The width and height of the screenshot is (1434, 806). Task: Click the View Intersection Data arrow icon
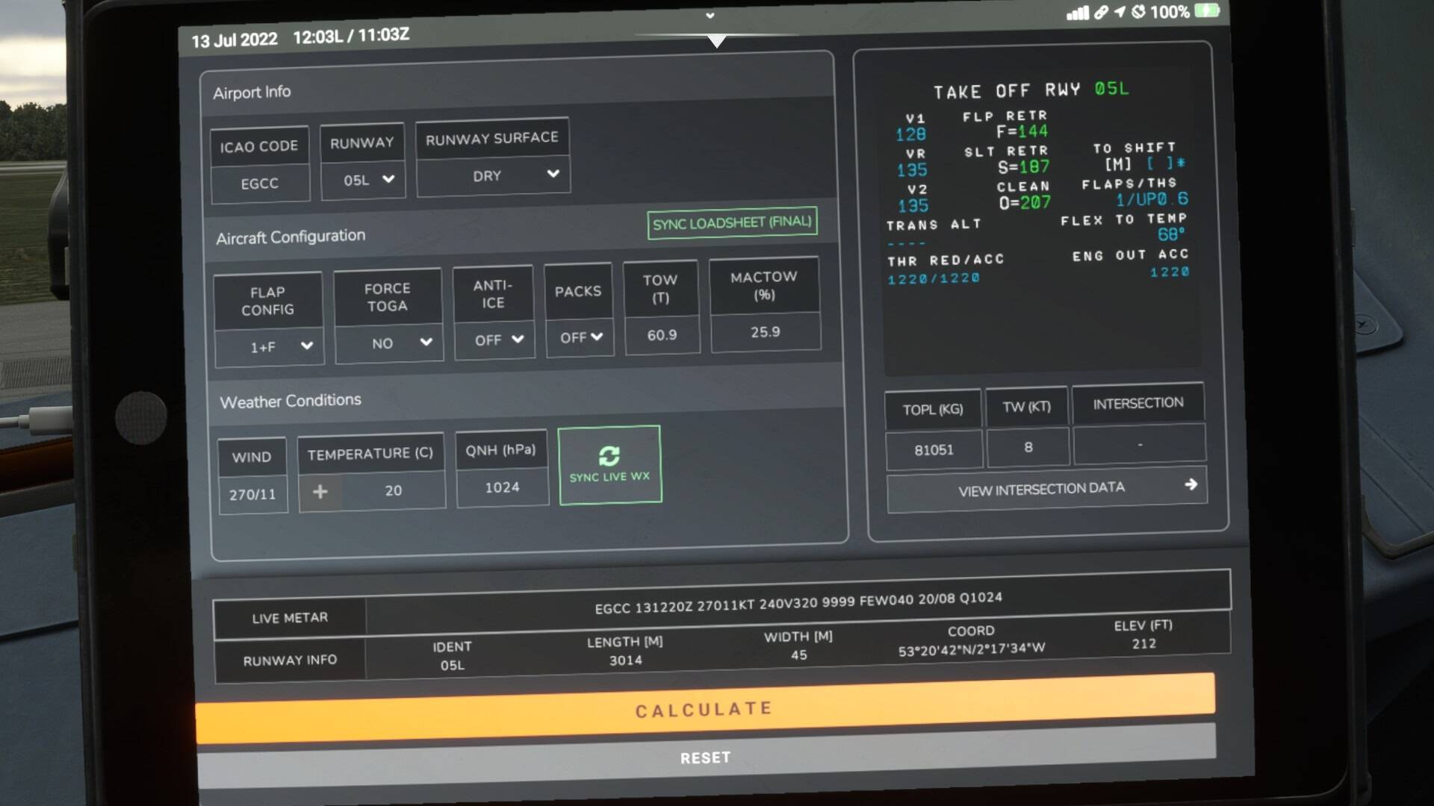point(1191,484)
